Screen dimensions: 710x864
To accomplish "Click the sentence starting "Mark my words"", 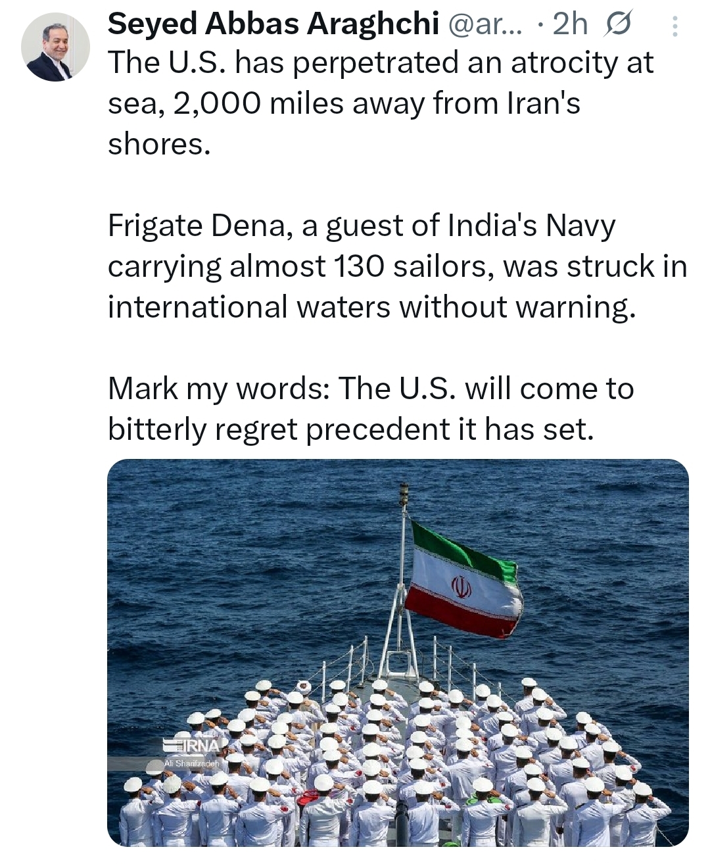I will (x=370, y=388).
